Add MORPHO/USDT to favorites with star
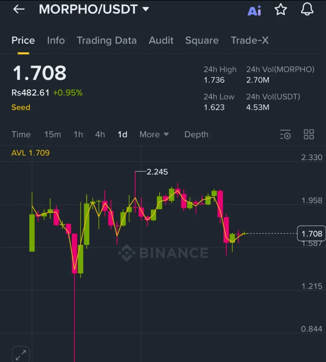 coord(280,10)
